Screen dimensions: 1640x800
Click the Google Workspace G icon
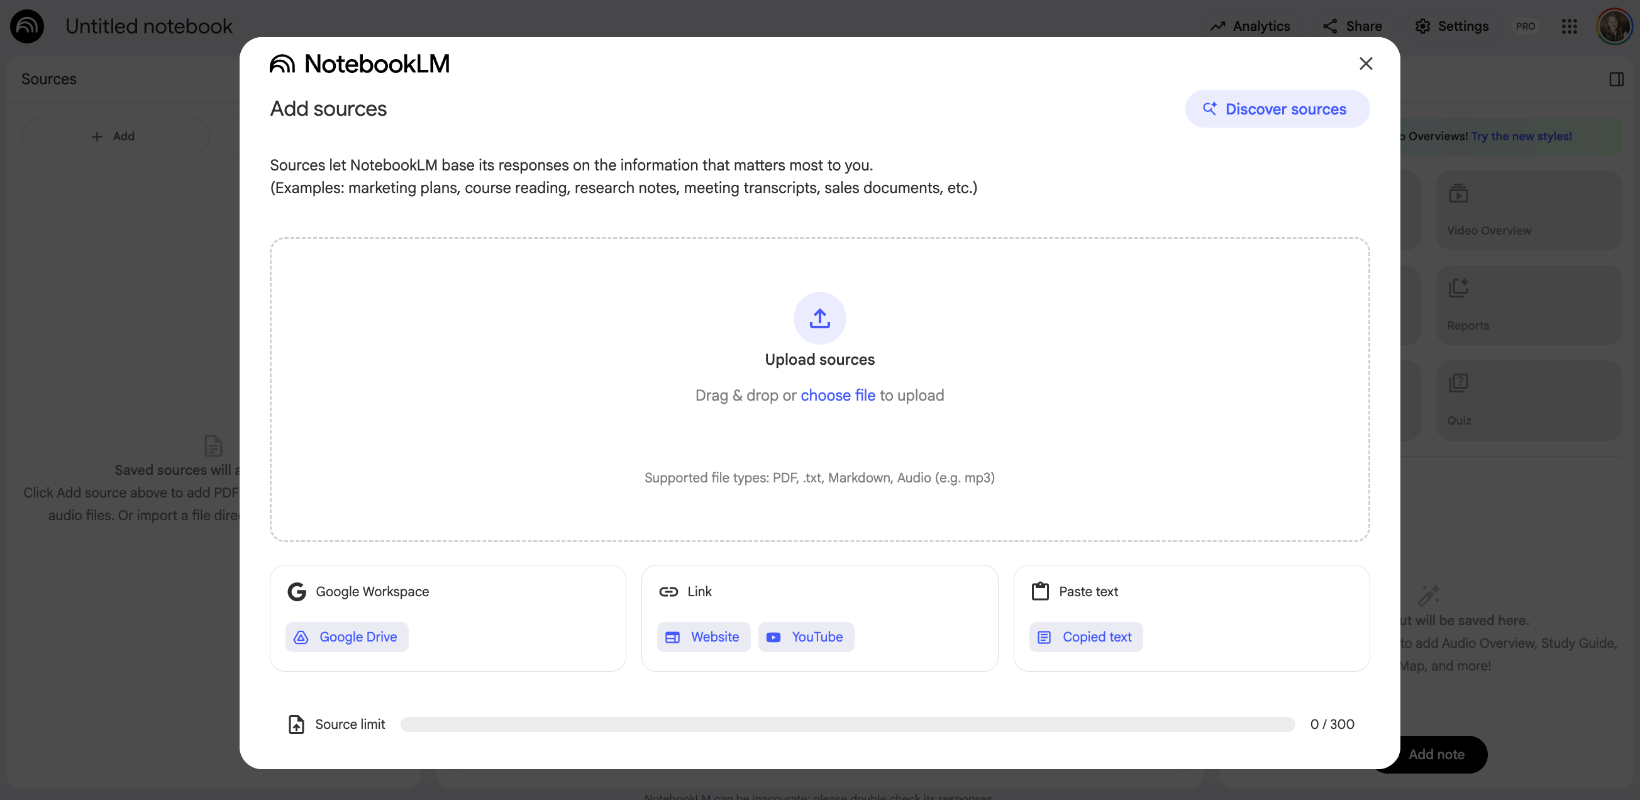pyautogui.click(x=297, y=592)
